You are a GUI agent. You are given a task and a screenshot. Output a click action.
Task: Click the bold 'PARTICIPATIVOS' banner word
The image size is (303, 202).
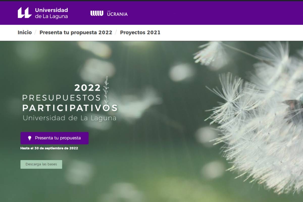70,108
